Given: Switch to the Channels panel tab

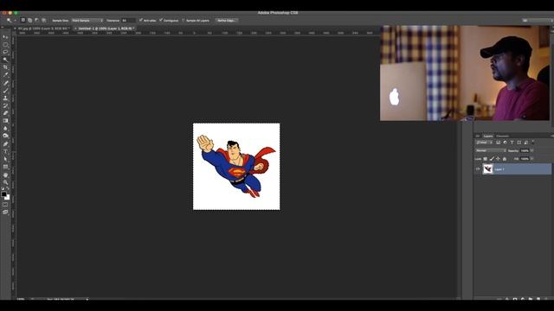Looking at the screenshot, I should point(502,136).
